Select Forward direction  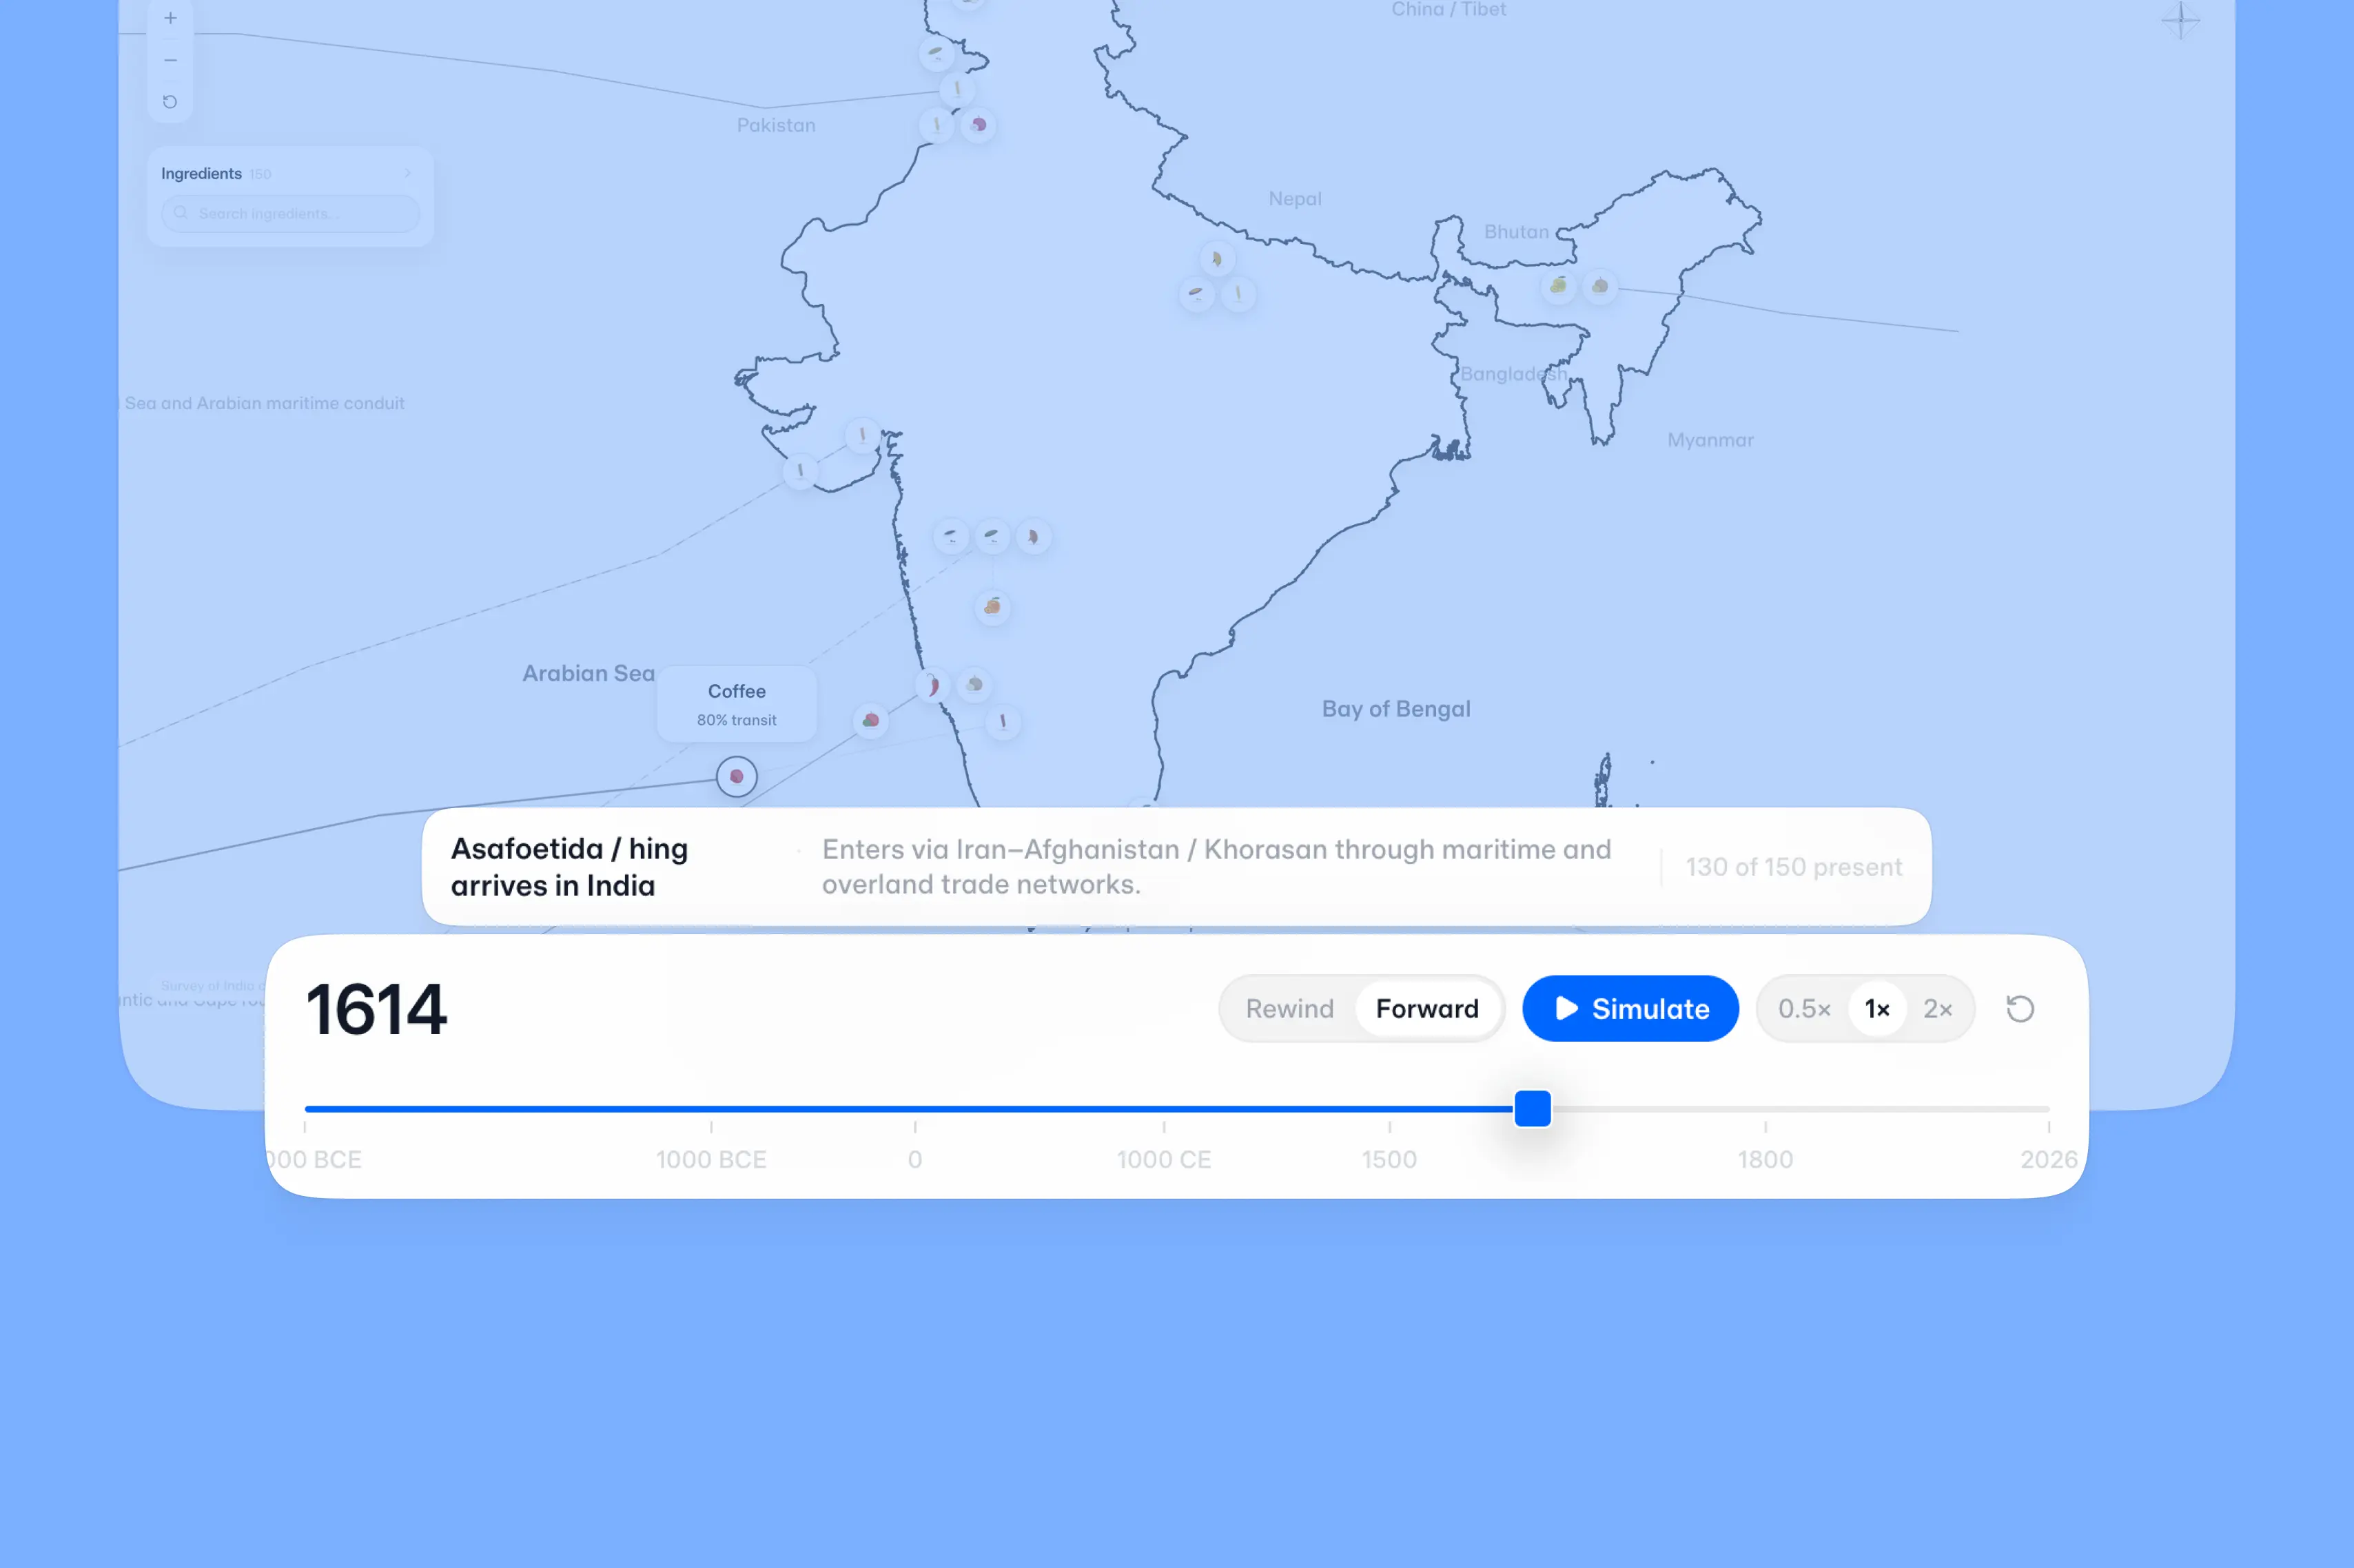point(1426,1008)
